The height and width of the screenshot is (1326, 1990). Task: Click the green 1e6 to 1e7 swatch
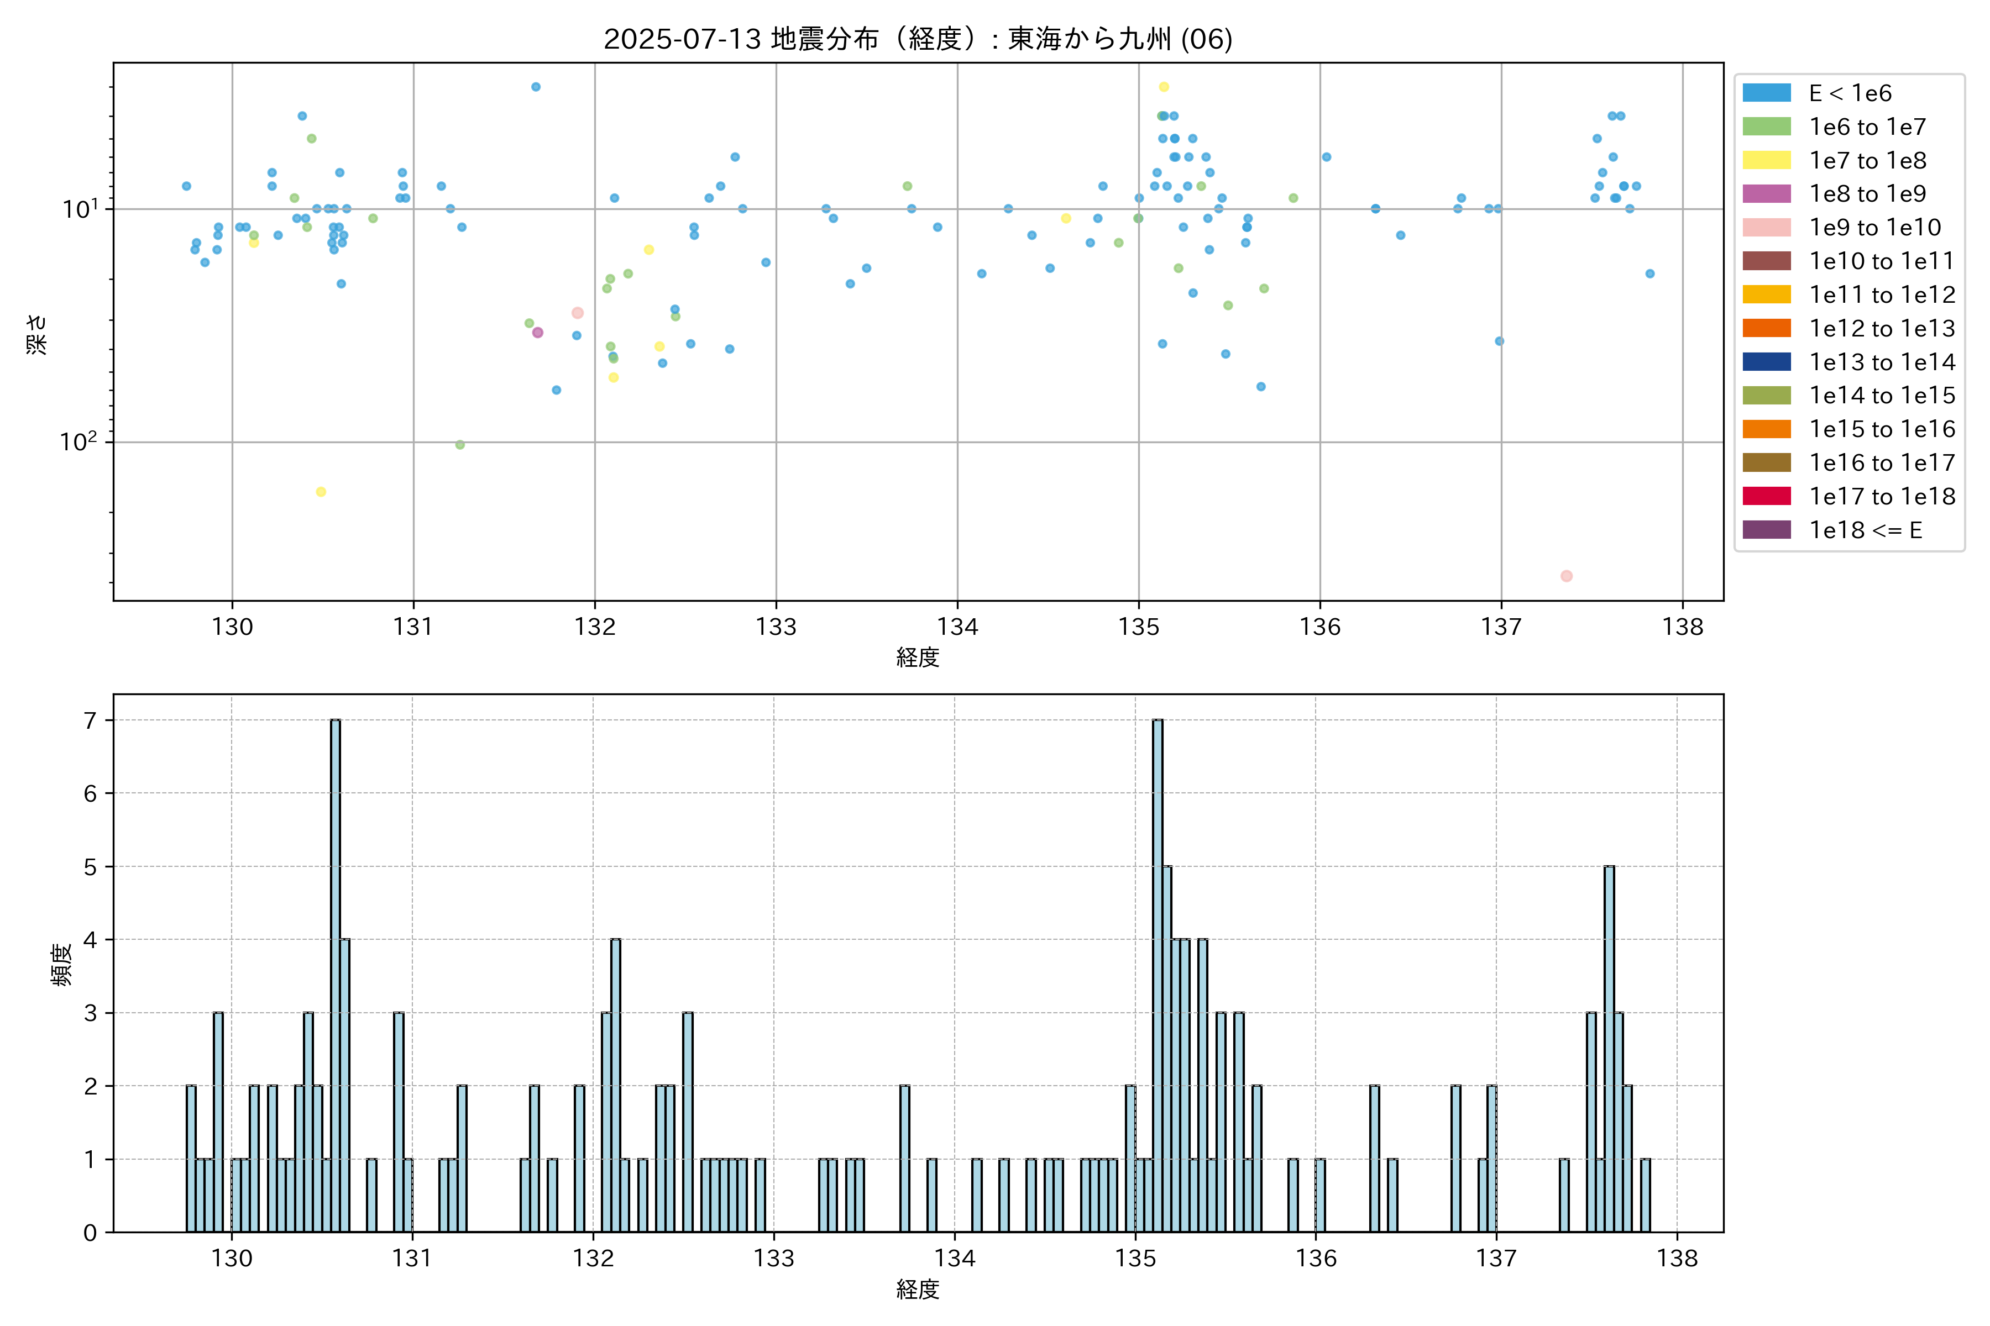1766,127
